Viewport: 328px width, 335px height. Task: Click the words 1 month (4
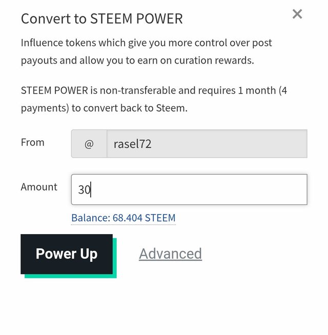click(x=262, y=90)
